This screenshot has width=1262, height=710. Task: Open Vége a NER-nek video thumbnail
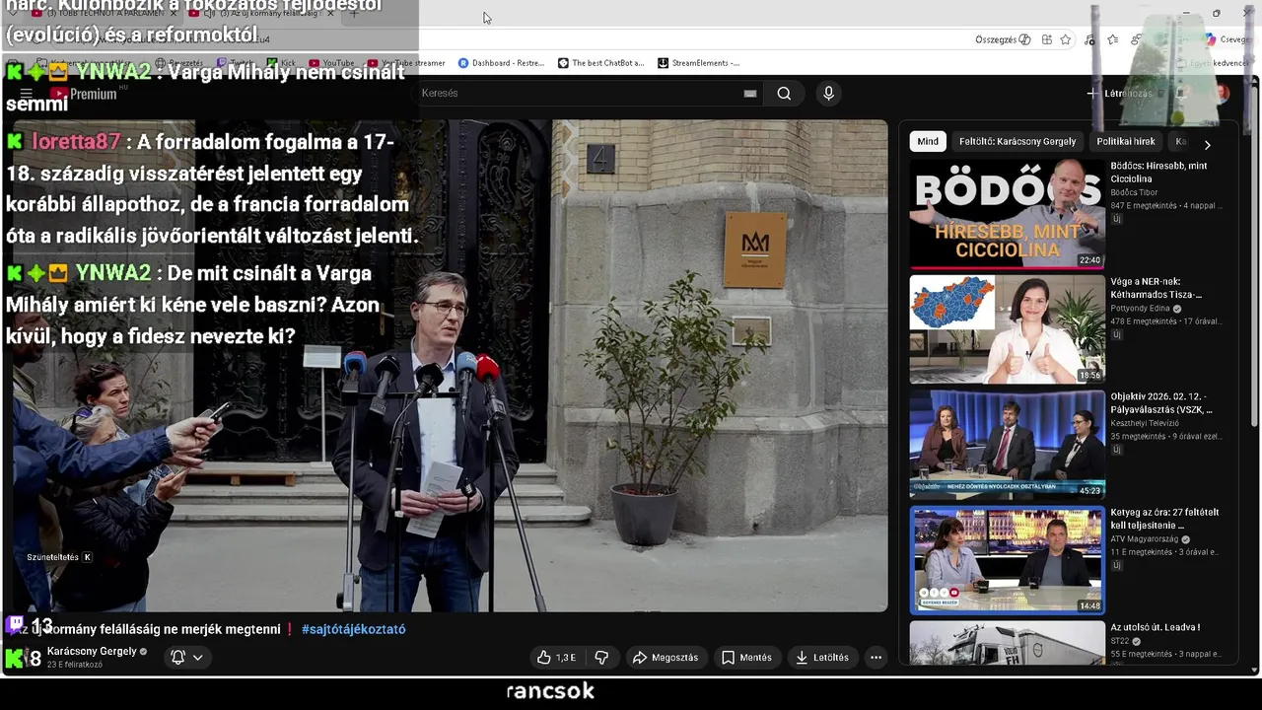1007,328
